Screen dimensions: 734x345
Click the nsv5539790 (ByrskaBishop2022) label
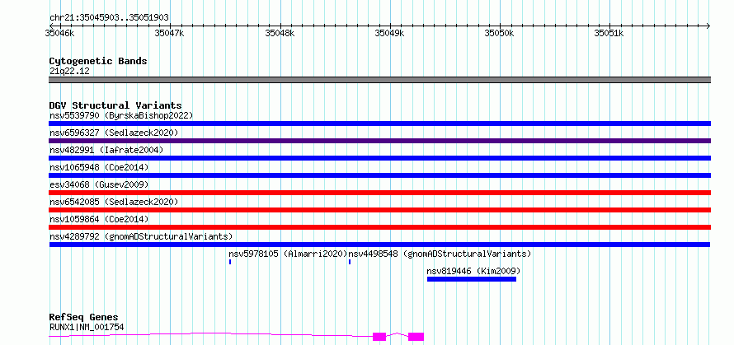click(x=121, y=115)
